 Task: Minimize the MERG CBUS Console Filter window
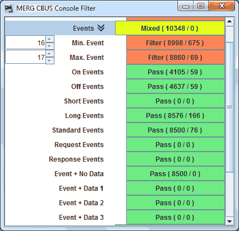click(x=186, y=7)
